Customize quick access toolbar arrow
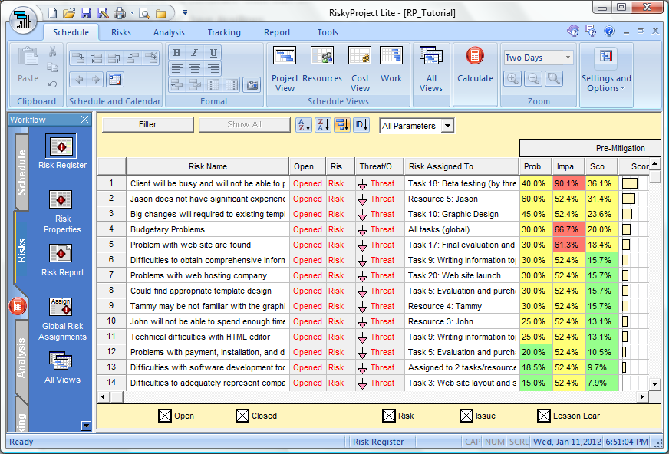 185,13
